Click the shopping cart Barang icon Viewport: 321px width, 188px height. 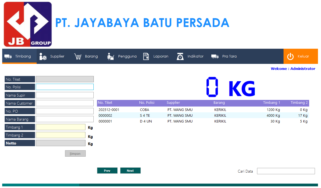point(78,56)
